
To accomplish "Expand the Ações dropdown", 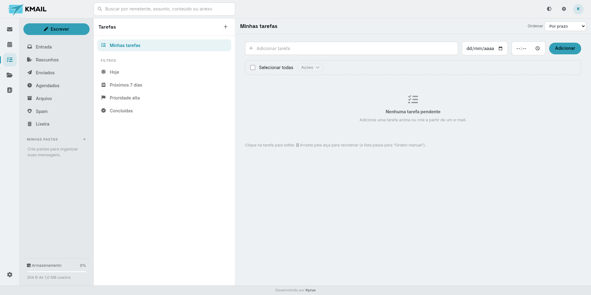I will coord(310,68).
